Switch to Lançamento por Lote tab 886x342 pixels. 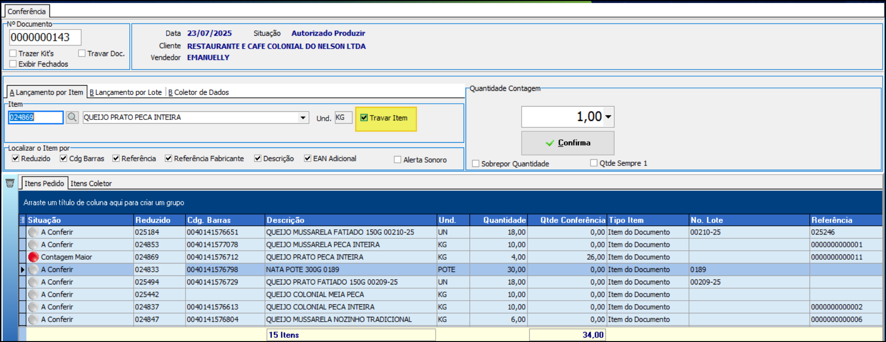coord(126,92)
